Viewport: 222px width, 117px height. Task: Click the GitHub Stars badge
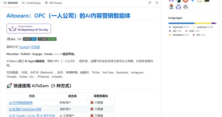pos(11,39)
